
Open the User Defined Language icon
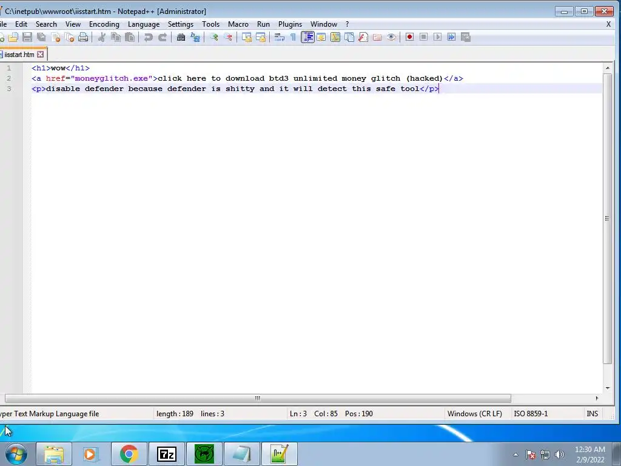321,37
